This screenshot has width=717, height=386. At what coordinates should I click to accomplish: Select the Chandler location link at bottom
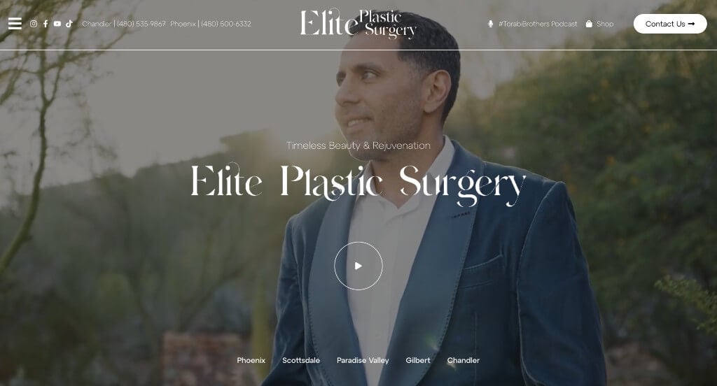click(x=464, y=360)
